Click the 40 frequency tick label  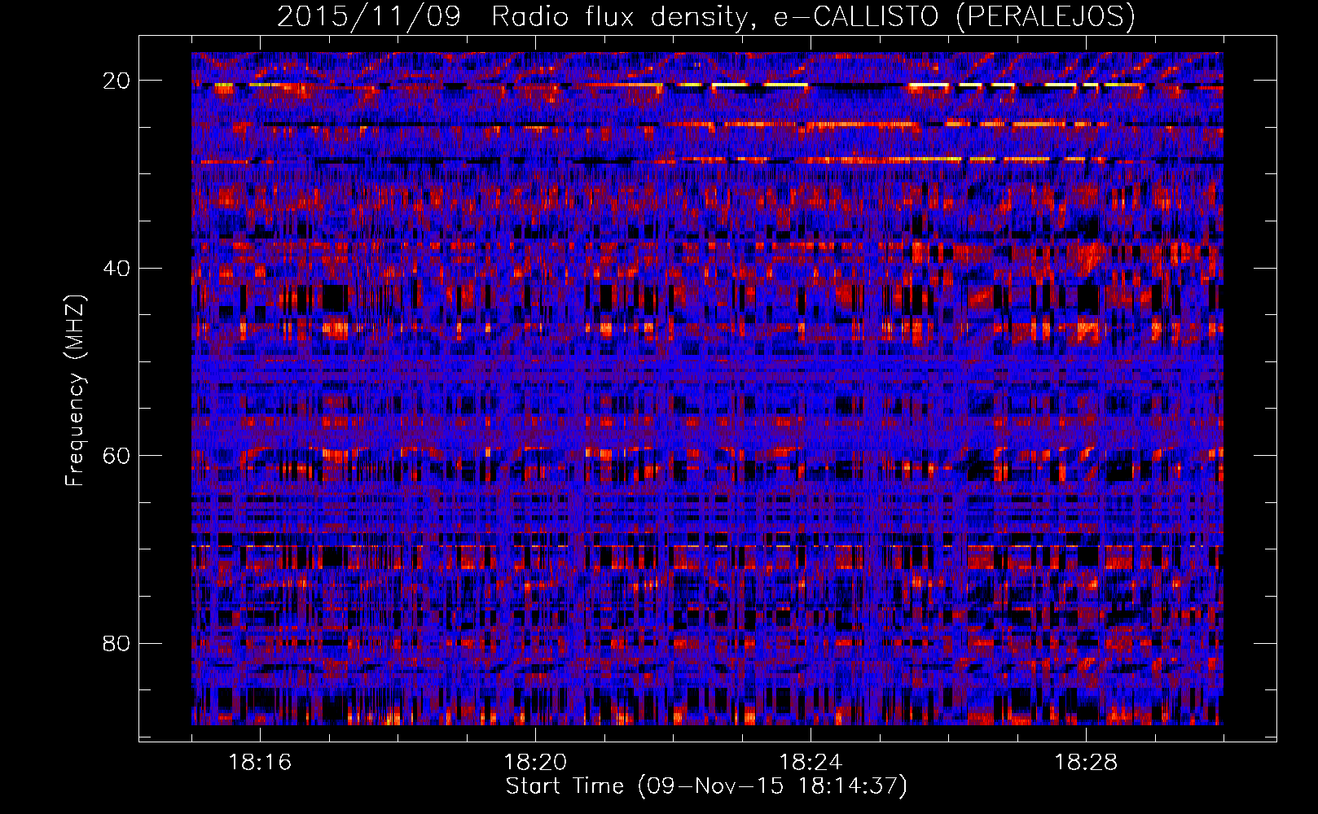click(116, 269)
